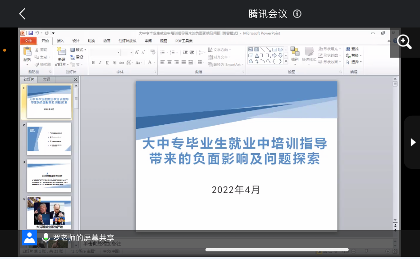Tap the magnifier zoom-in icon on shared screen

(404, 42)
